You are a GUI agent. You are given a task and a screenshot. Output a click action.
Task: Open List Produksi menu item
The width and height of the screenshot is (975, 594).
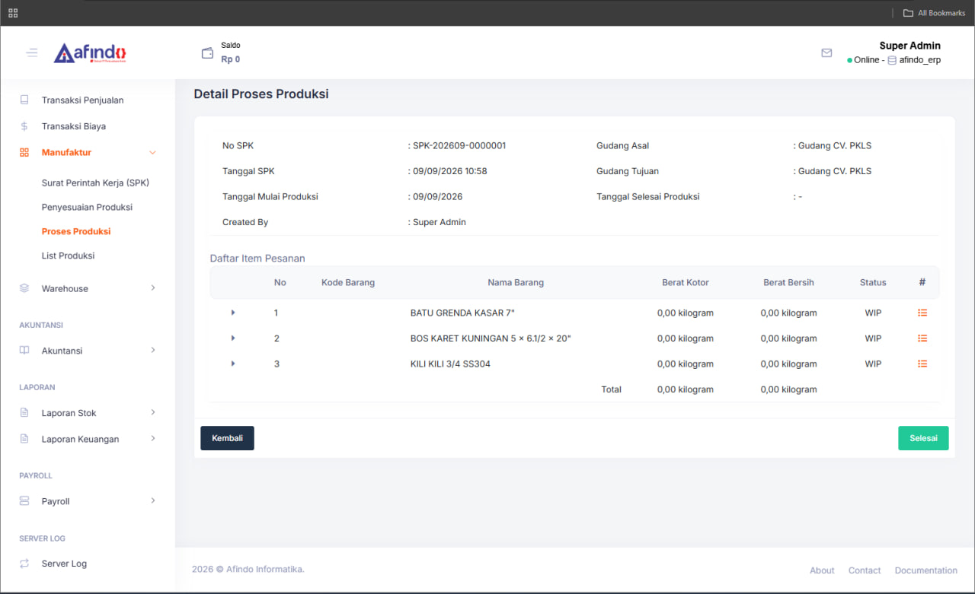[68, 256]
